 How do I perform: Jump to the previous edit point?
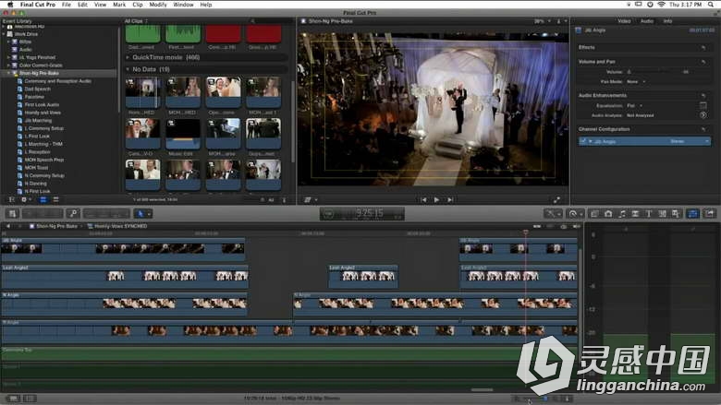[x=423, y=200]
